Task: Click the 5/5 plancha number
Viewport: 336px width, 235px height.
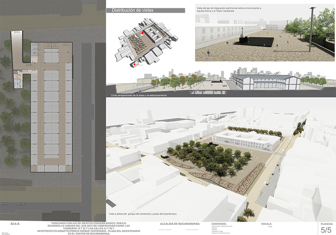Action: (326, 230)
